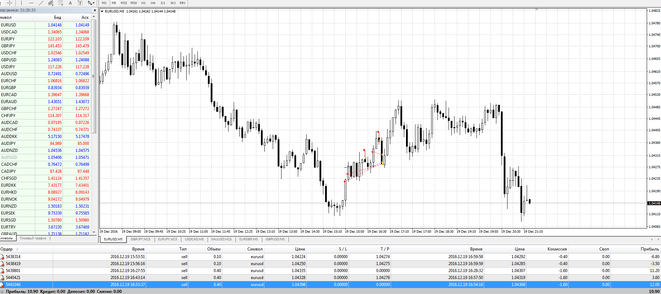Sort Market Watch by Аск column
Screen dimensions: 661x294
(x=77, y=17)
